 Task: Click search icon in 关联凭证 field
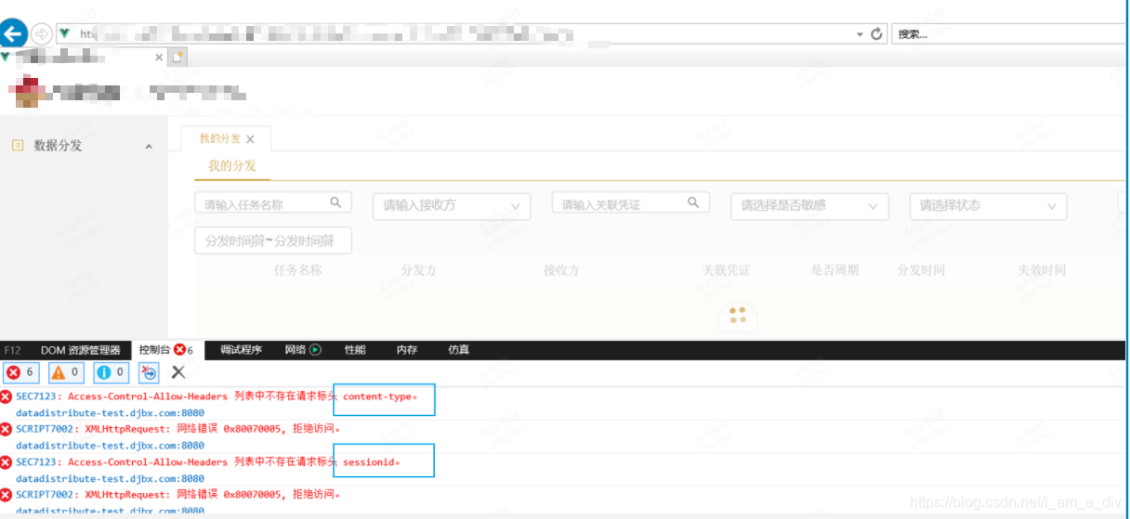693,202
